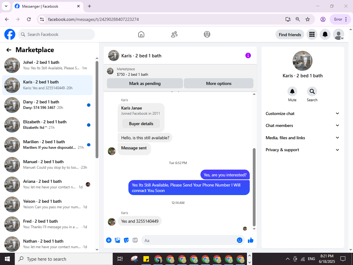Open the Facebook Home icon
The height and width of the screenshot is (265, 353).
click(x=141, y=34)
